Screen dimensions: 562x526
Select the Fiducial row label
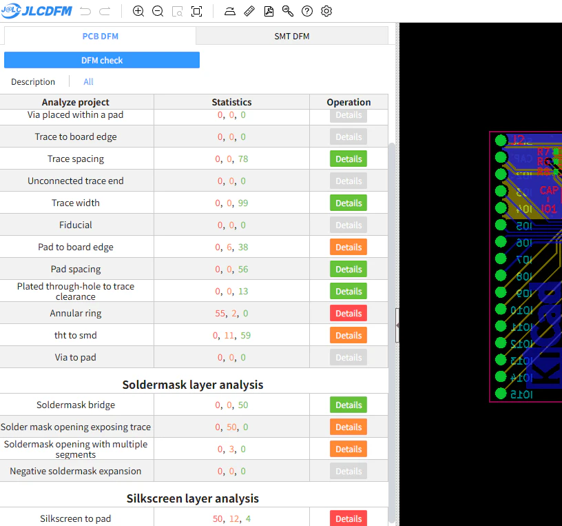(76, 225)
